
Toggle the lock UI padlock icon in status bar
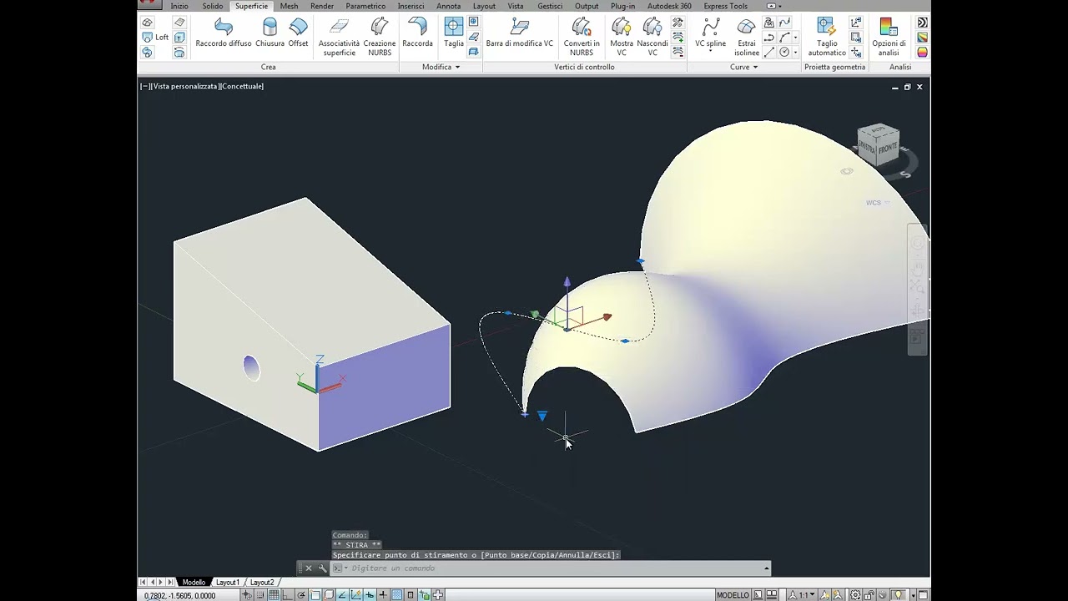[x=869, y=595]
